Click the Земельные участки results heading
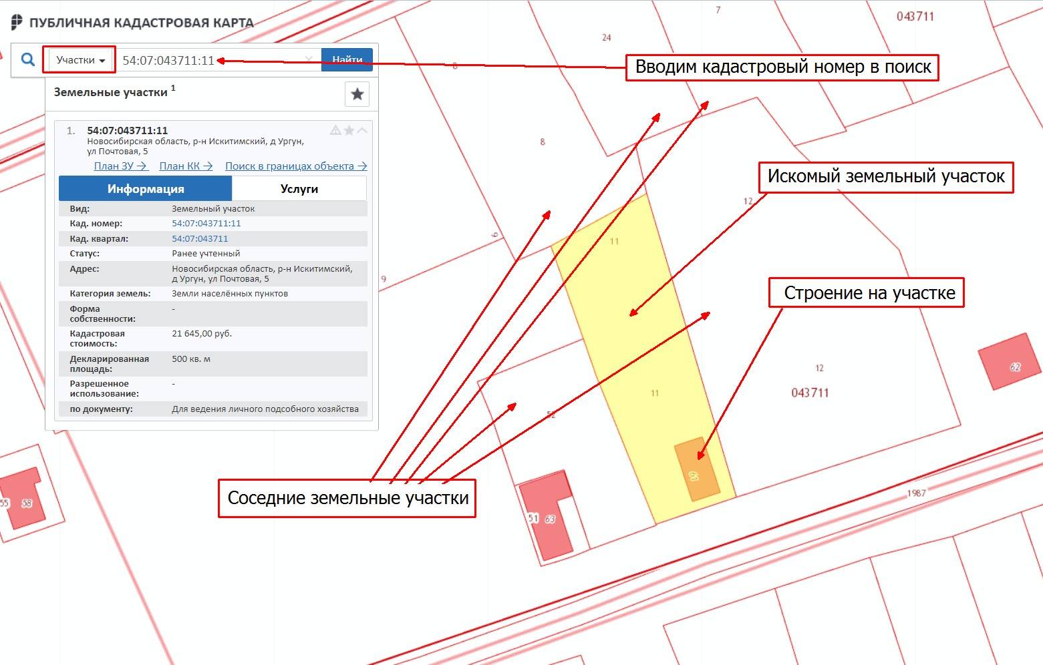 111,93
